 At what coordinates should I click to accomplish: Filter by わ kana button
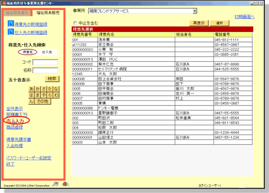[x=56, y=95]
